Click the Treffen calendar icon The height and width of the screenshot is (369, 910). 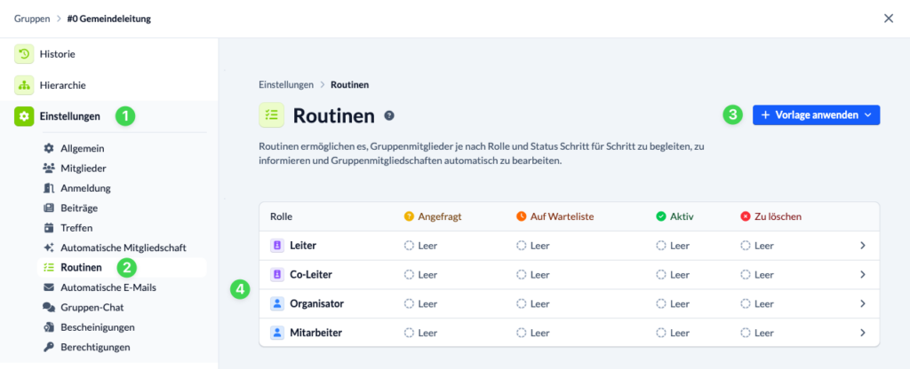coord(49,228)
